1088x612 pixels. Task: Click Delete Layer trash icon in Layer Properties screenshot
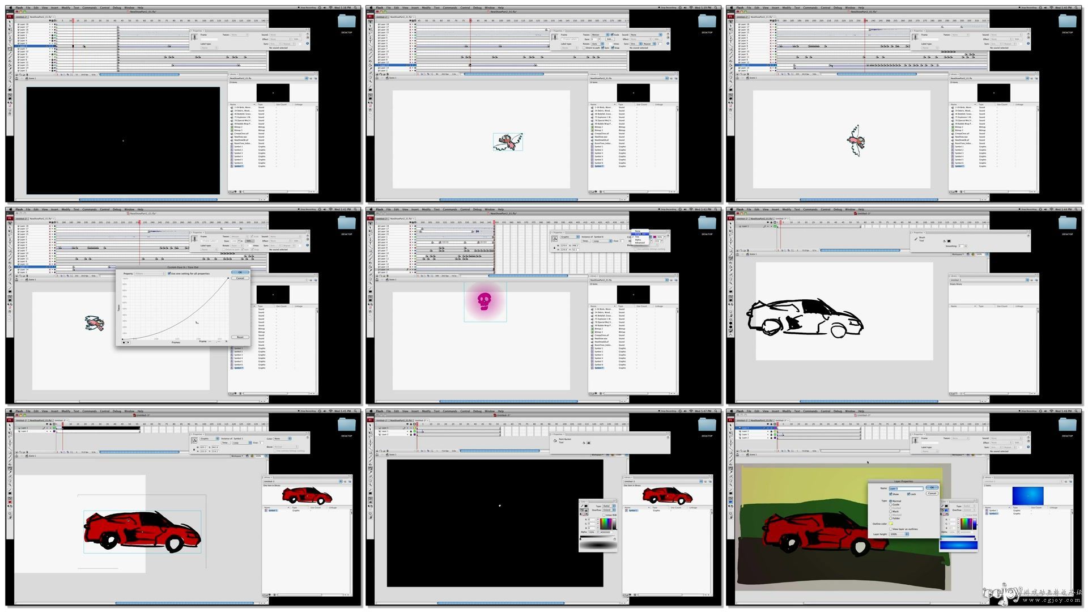(748, 451)
